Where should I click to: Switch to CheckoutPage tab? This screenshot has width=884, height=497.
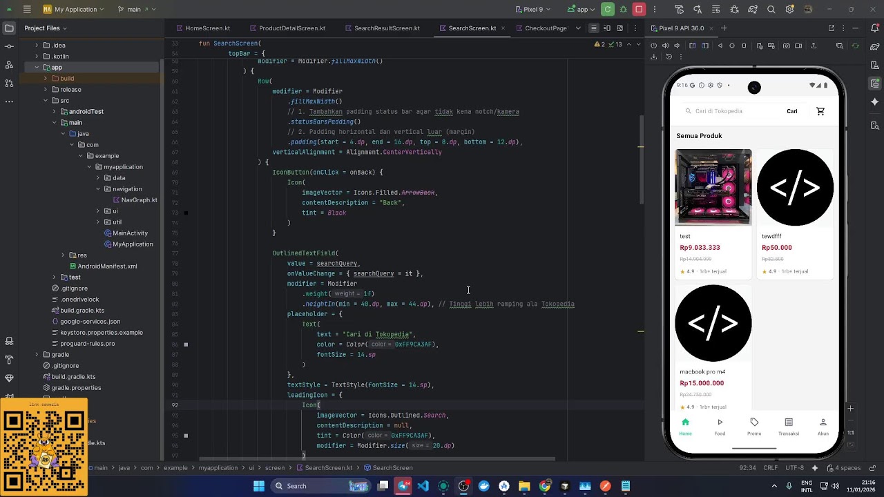(x=541, y=28)
